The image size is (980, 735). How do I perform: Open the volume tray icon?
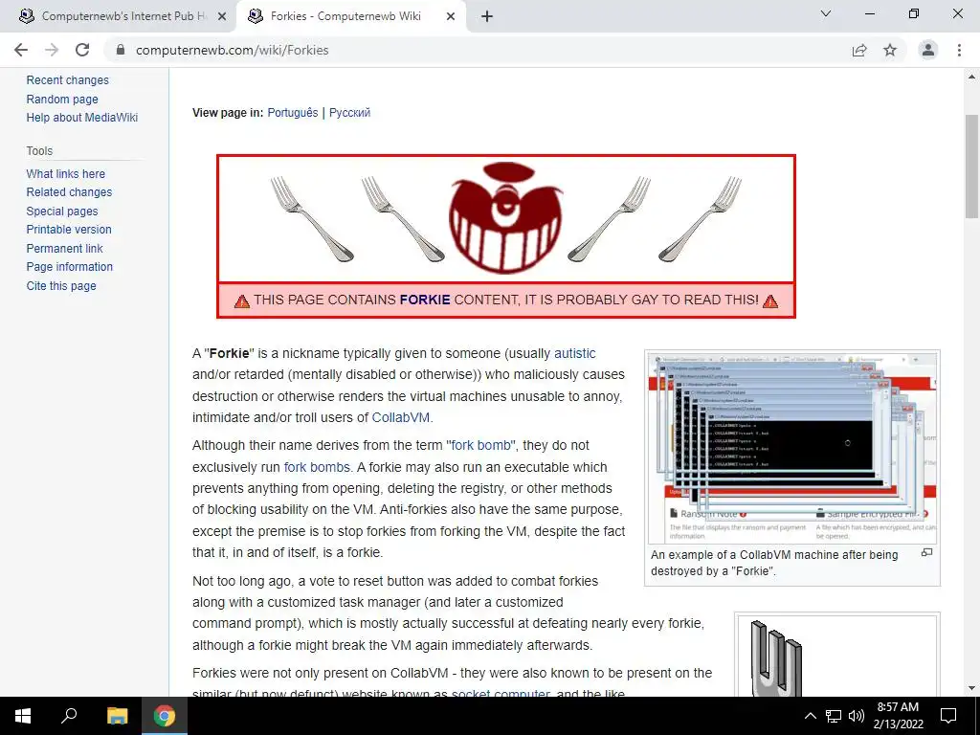(857, 716)
